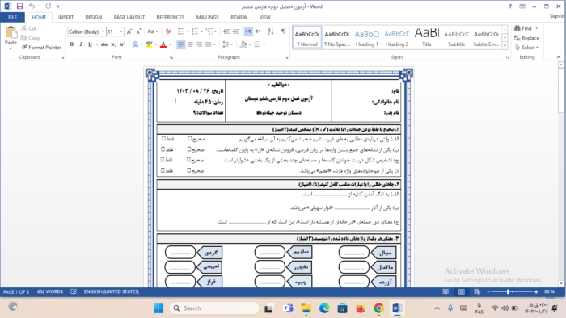Screen dimensions: 566x318
Task: Center align text icon
Action: pos(190,44)
